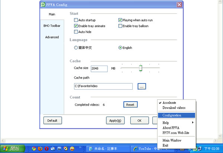Click the green PPVA tray icon
Screen dimensions: 223x153
point(195,149)
